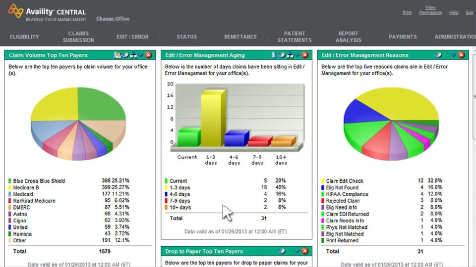Image resolution: width=476 pixels, height=267 pixels.
Task: Click the View Permissions link
Action: tap(430, 10)
